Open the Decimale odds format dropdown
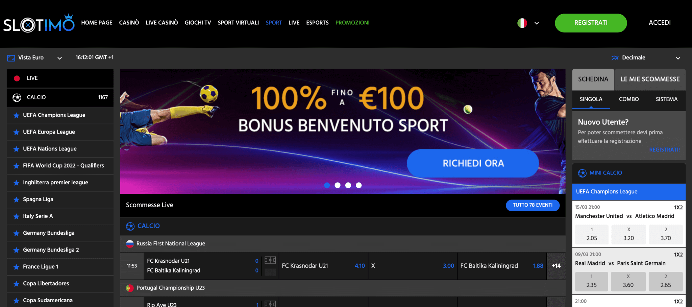692x307 pixels. pos(678,58)
